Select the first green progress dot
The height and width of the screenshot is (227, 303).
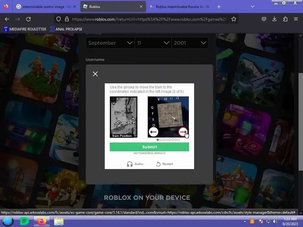pos(158,140)
